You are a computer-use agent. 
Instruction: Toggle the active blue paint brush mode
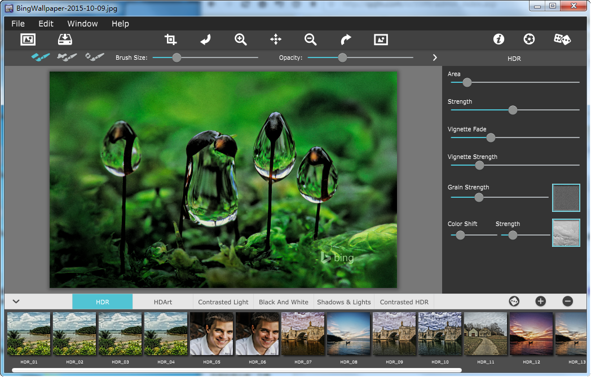pyautogui.click(x=41, y=57)
